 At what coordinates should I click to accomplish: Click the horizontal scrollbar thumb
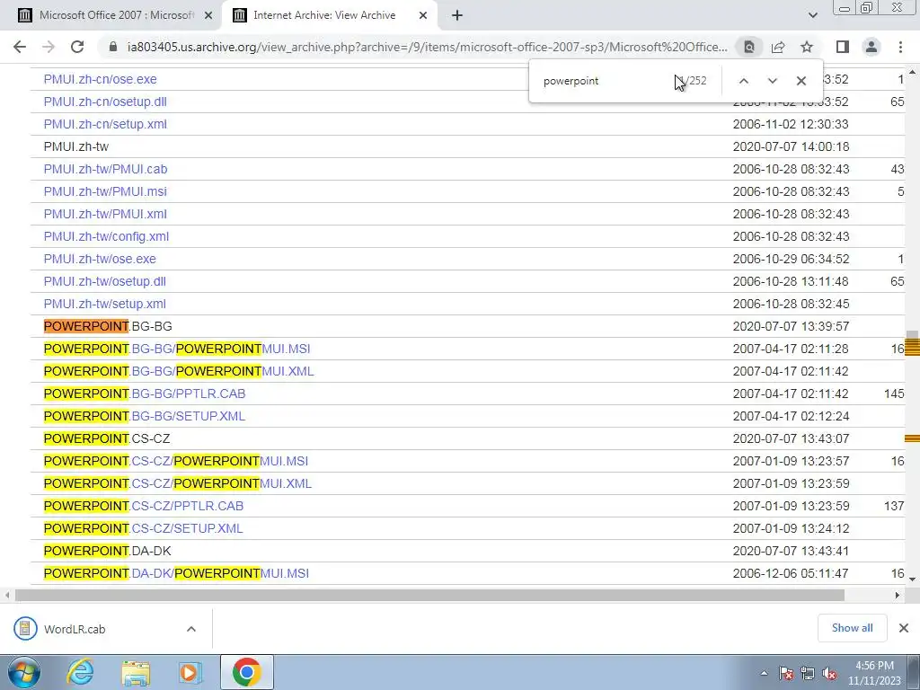429,596
